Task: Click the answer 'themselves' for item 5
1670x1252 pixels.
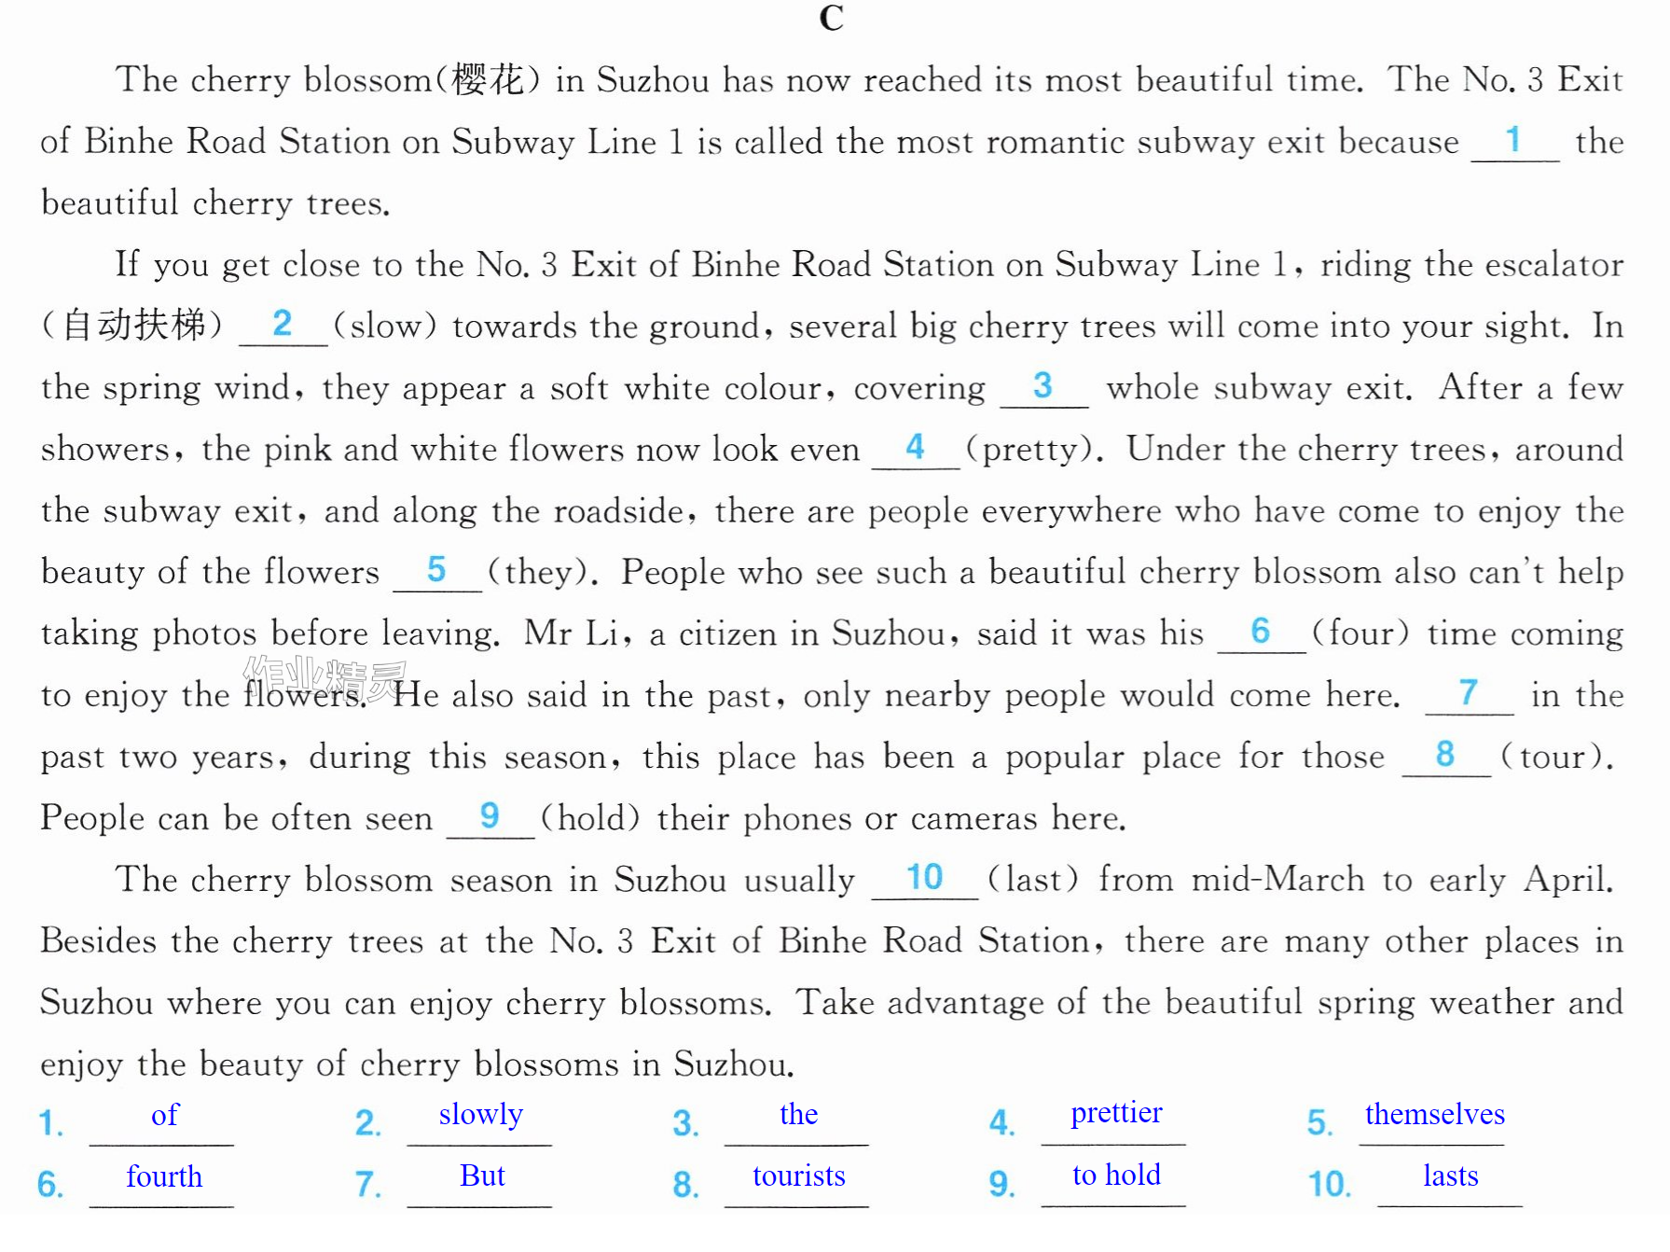Action: click(x=1434, y=1114)
